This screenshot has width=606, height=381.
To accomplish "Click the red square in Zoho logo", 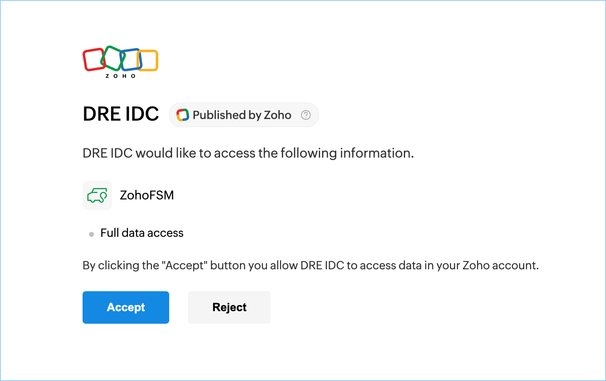I will pos(93,60).
